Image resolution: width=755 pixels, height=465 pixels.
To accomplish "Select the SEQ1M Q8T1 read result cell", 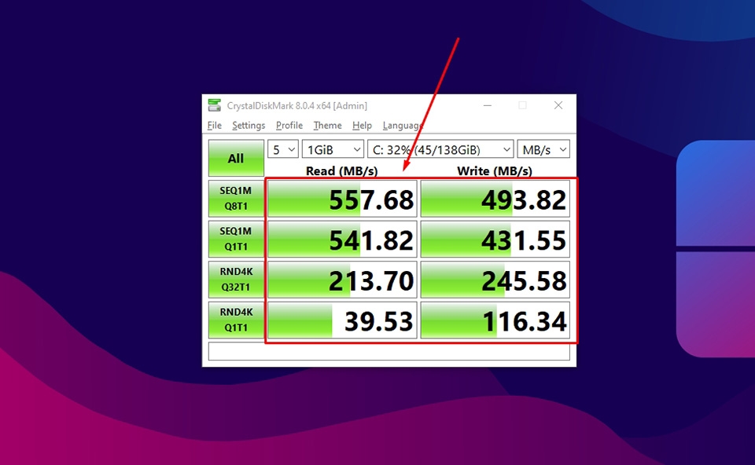I will coord(342,199).
